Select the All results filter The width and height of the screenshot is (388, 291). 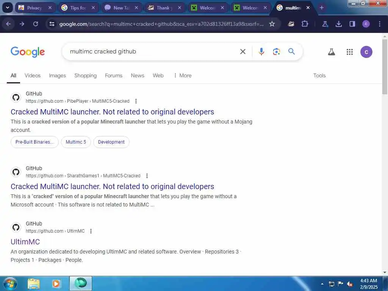pos(13,75)
